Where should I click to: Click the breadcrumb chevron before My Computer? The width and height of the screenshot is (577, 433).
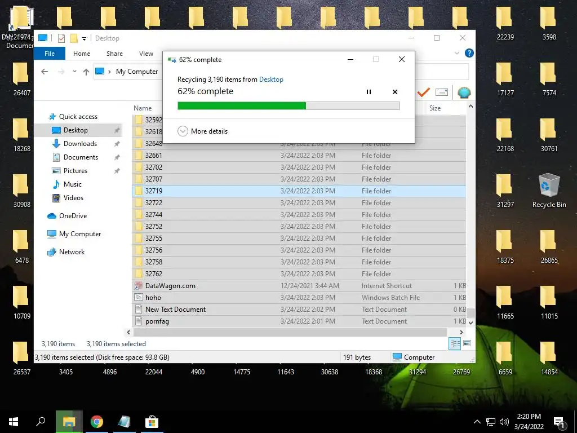pos(109,72)
